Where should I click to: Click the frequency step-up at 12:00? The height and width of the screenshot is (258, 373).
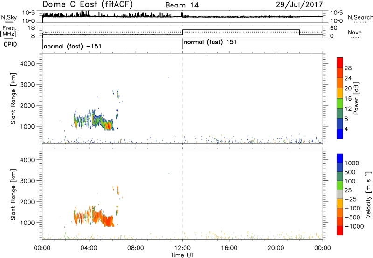[x=182, y=32]
